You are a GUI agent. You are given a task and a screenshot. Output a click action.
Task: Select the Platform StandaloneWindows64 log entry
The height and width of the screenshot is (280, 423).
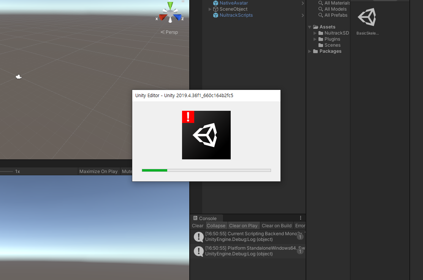pyautogui.click(x=248, y=251)
